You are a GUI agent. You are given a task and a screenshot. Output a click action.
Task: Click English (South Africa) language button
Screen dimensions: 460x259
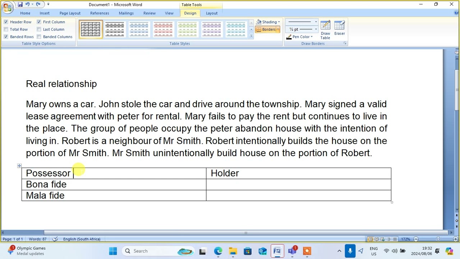[82, 239]
